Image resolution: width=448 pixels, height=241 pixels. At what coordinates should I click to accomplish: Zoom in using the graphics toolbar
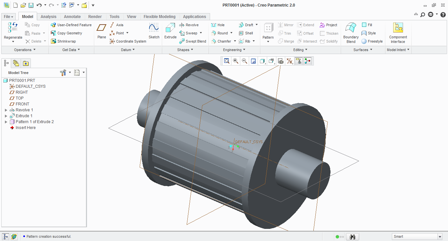[236, 61]
